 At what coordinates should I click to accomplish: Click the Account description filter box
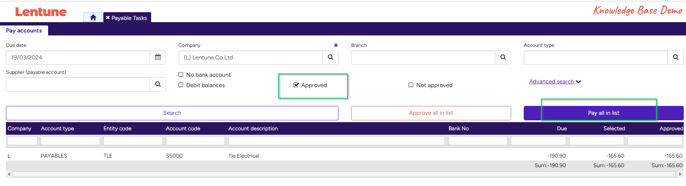point(337,141)
